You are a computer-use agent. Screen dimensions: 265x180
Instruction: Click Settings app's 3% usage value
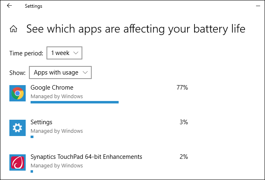pos(183,122)
